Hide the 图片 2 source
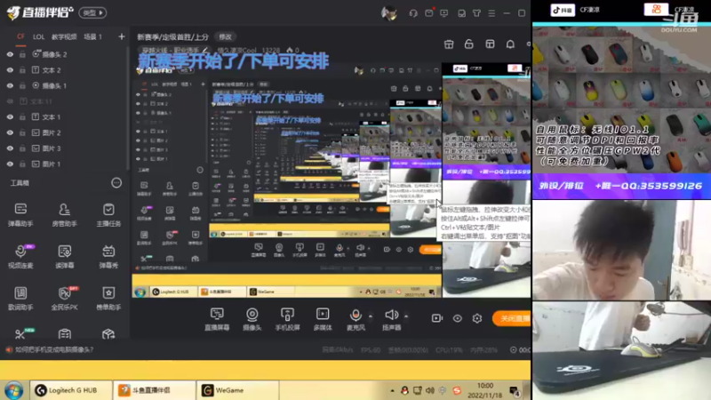The image size is (711, 400). tap(10, 132)
